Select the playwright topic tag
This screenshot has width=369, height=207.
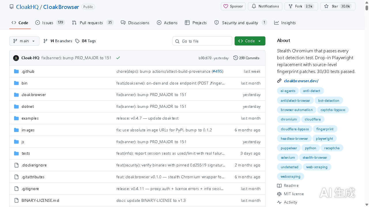click(x=324, y=139)
